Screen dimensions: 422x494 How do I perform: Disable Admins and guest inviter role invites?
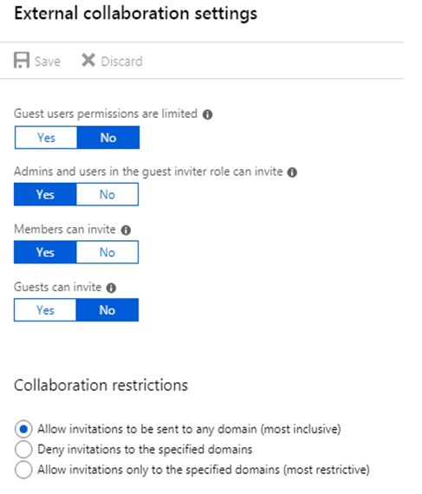click(x=107, y=195)
